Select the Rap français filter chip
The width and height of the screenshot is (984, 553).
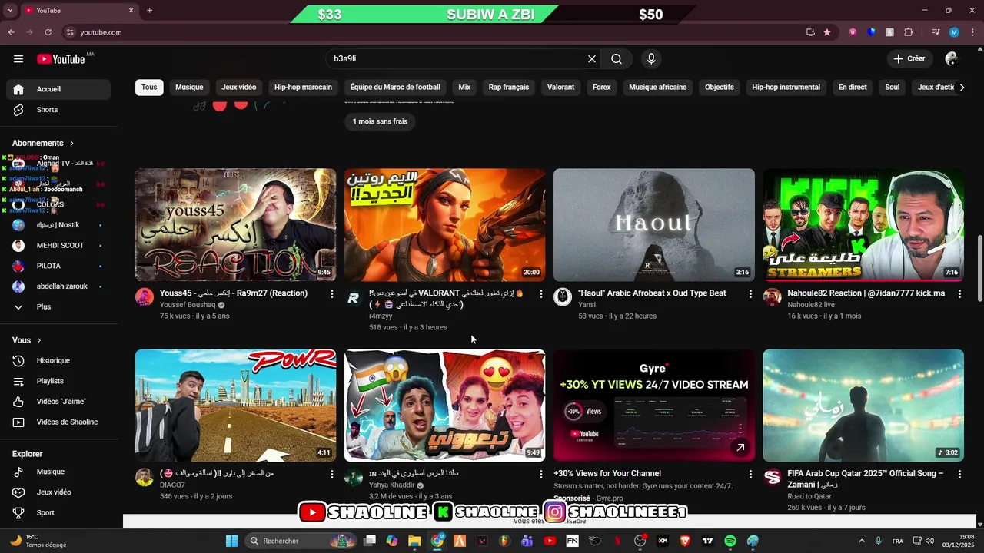click(x=509, y=88)
